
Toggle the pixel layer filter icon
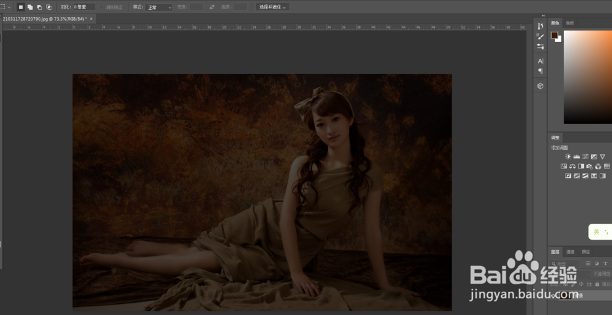click(588, 264)
